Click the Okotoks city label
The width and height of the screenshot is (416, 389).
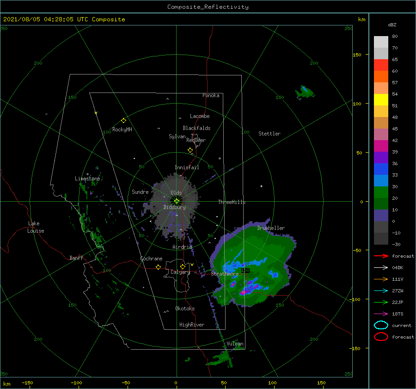point(185,309)
